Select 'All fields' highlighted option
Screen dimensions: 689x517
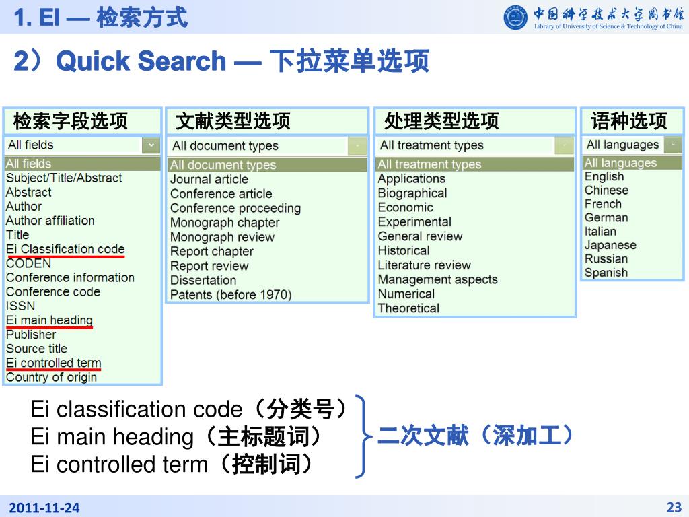click(83, 164)
